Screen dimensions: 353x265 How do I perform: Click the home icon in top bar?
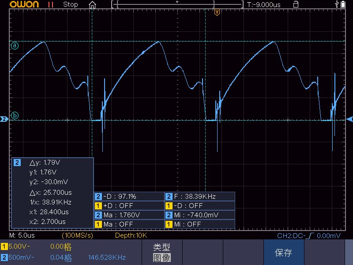pos(92,5)
